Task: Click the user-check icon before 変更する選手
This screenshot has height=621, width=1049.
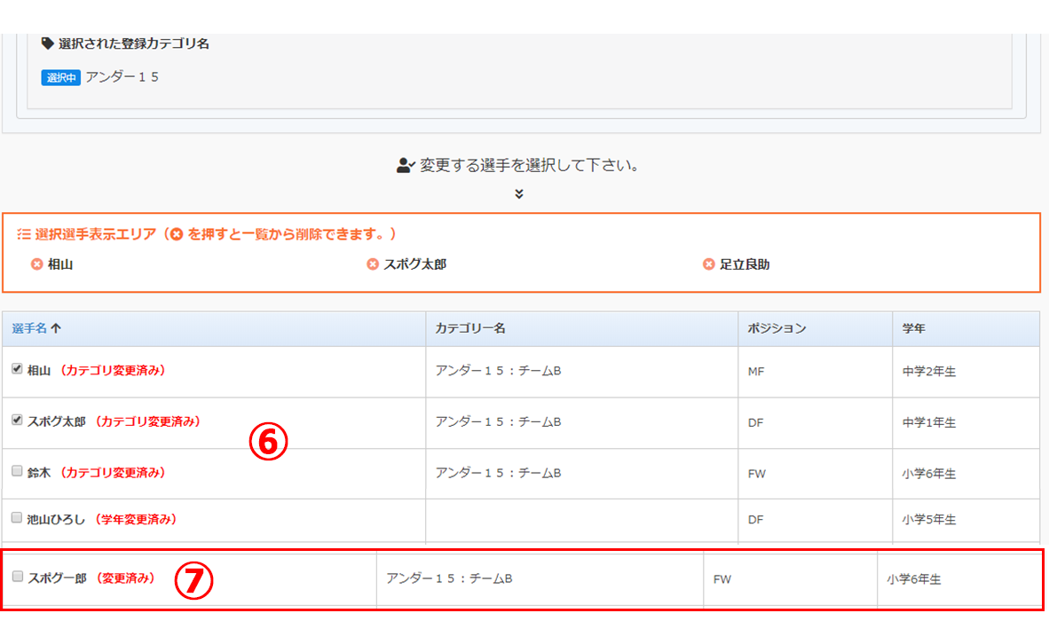Action: (x=406, y=165)
